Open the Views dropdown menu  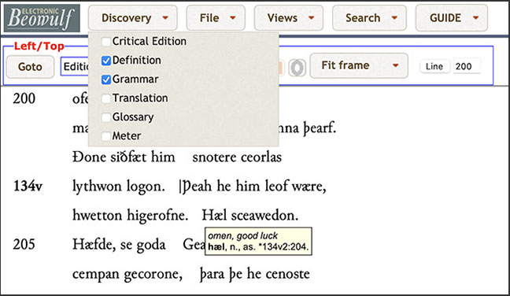(289, 18)
